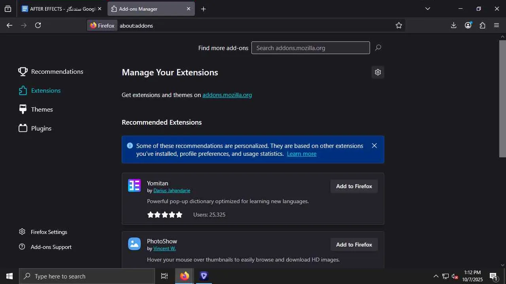The image size is (506, 284).
Task: Switch to the AFTER EFFECTS Google Docs tab
Action: 59,9
